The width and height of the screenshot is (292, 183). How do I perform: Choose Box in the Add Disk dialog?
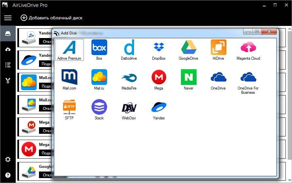pyautogui.click(x=99, y=50)
